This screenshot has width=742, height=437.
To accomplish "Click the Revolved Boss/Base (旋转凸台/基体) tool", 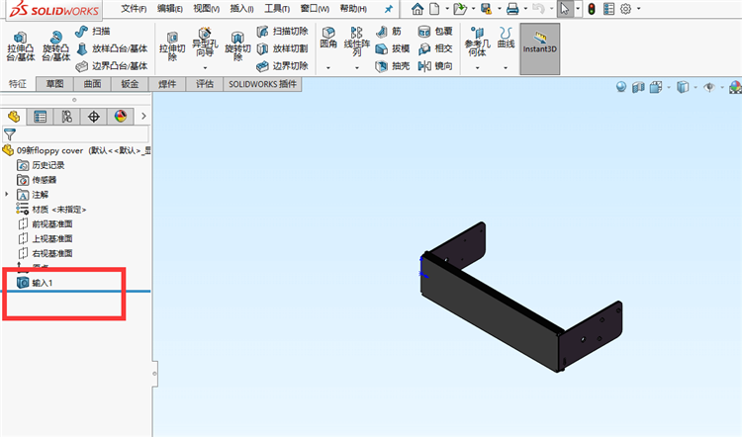I will pyautogui.click(x=55, y=45).
